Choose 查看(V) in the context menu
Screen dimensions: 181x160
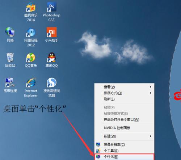pos(124,87)
